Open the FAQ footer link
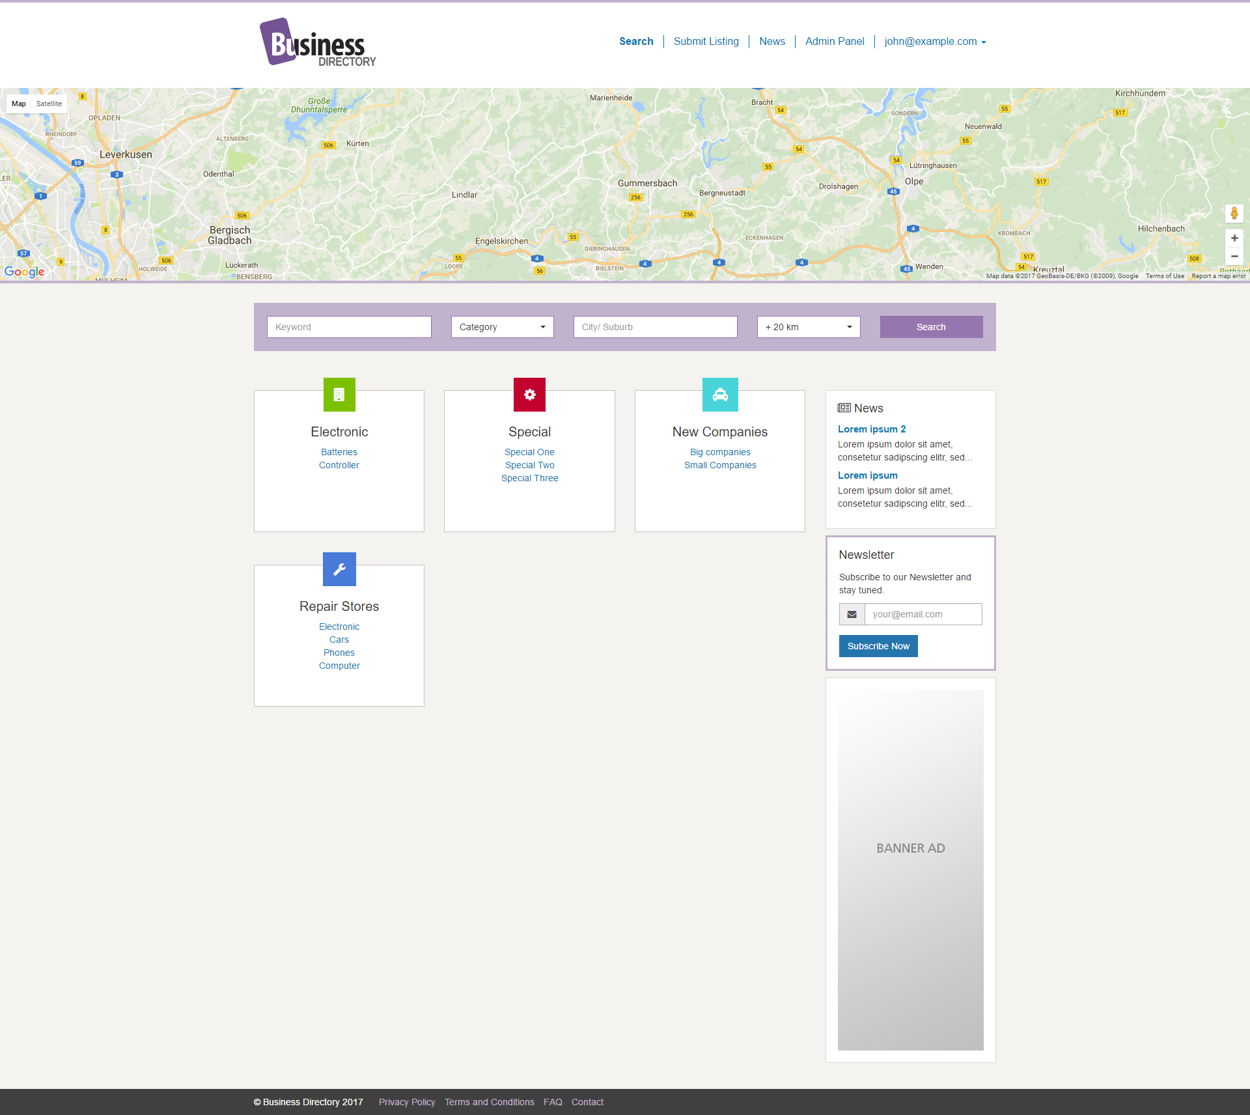This screenshot has width=1250, height=1115. [x=553, y=1102]
